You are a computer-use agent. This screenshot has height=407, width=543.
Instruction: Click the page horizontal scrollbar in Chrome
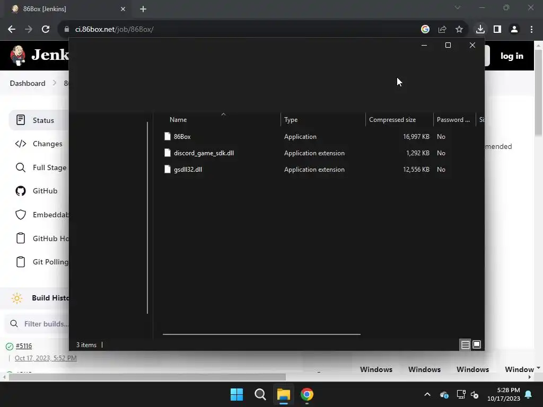147,377
